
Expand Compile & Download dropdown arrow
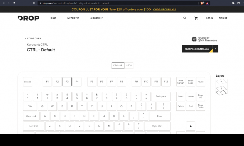pos(216,49)
